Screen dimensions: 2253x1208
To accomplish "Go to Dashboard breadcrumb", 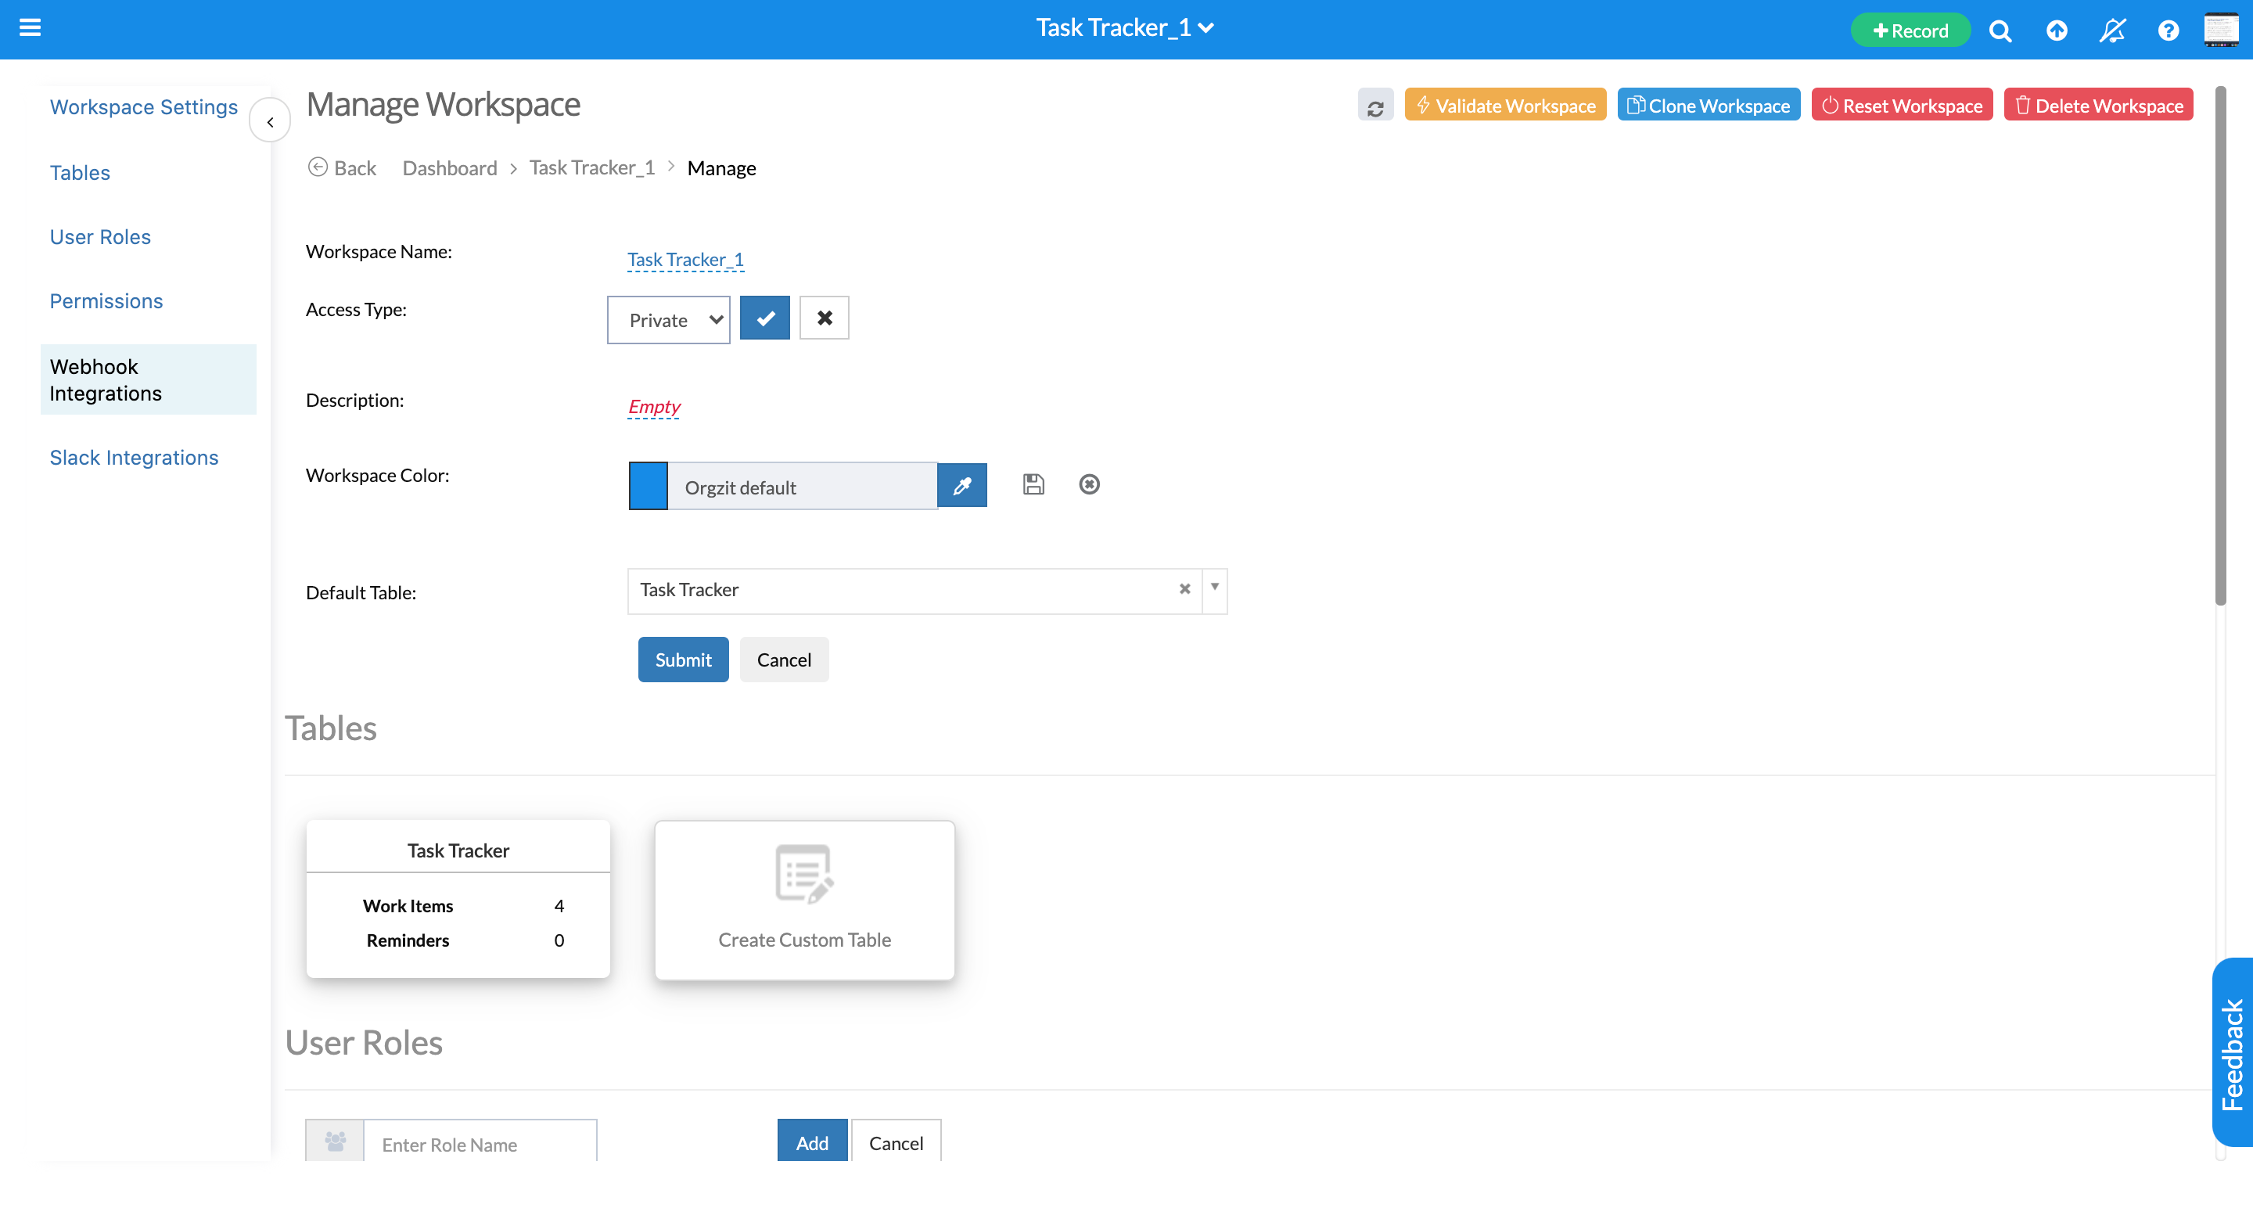I will click(x=450, y=167).
